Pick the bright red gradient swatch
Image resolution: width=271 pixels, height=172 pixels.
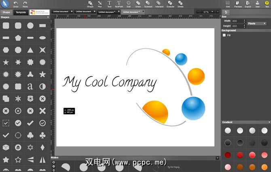(x=240, y=155)
